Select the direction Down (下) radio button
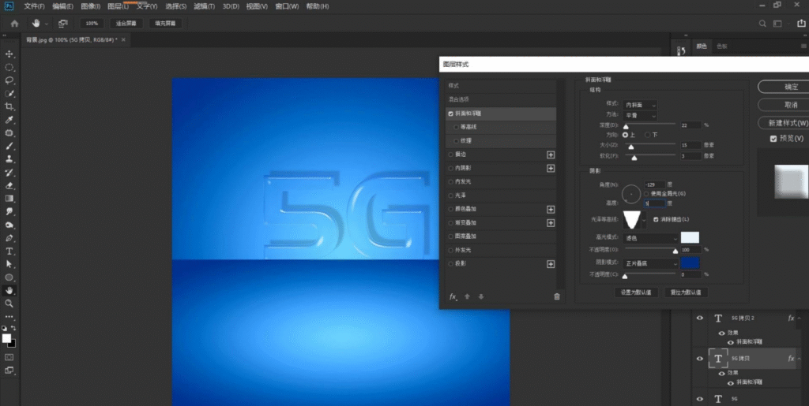This screenshot has width=809, height=406. (x=648, y=135)
